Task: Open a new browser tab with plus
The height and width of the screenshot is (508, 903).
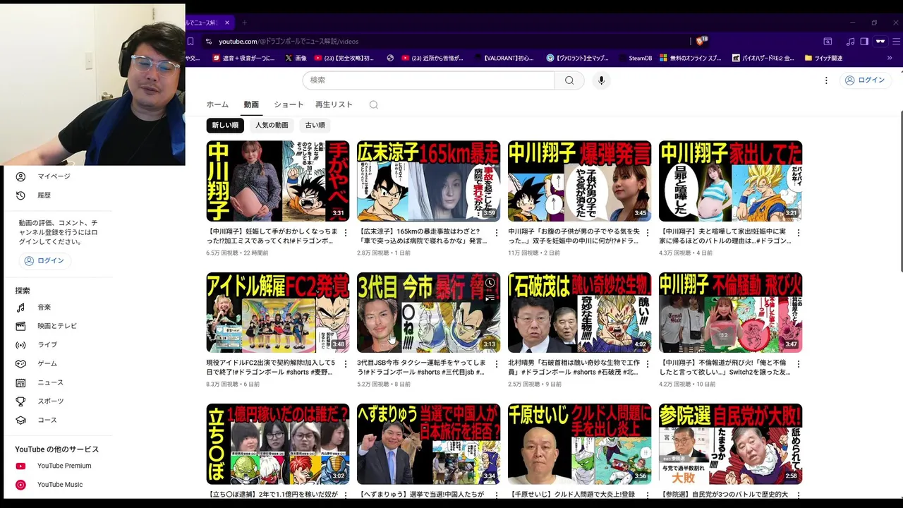Action: coord(244,23)
